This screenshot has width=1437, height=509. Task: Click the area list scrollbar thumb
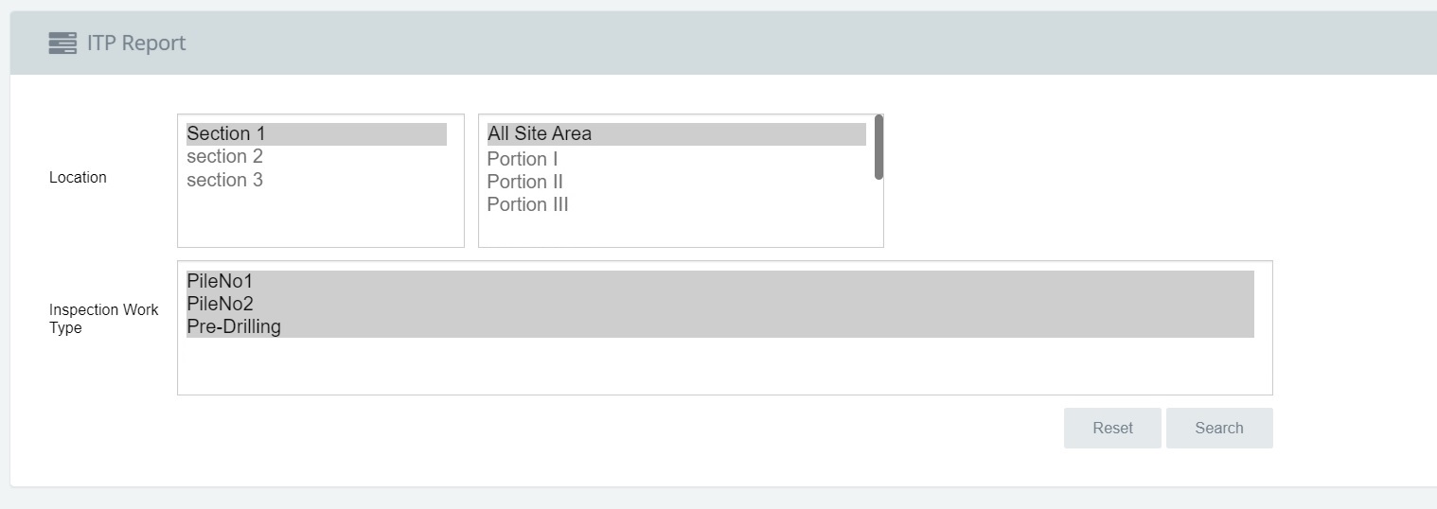pyautogui.click(x=878, y=147)
